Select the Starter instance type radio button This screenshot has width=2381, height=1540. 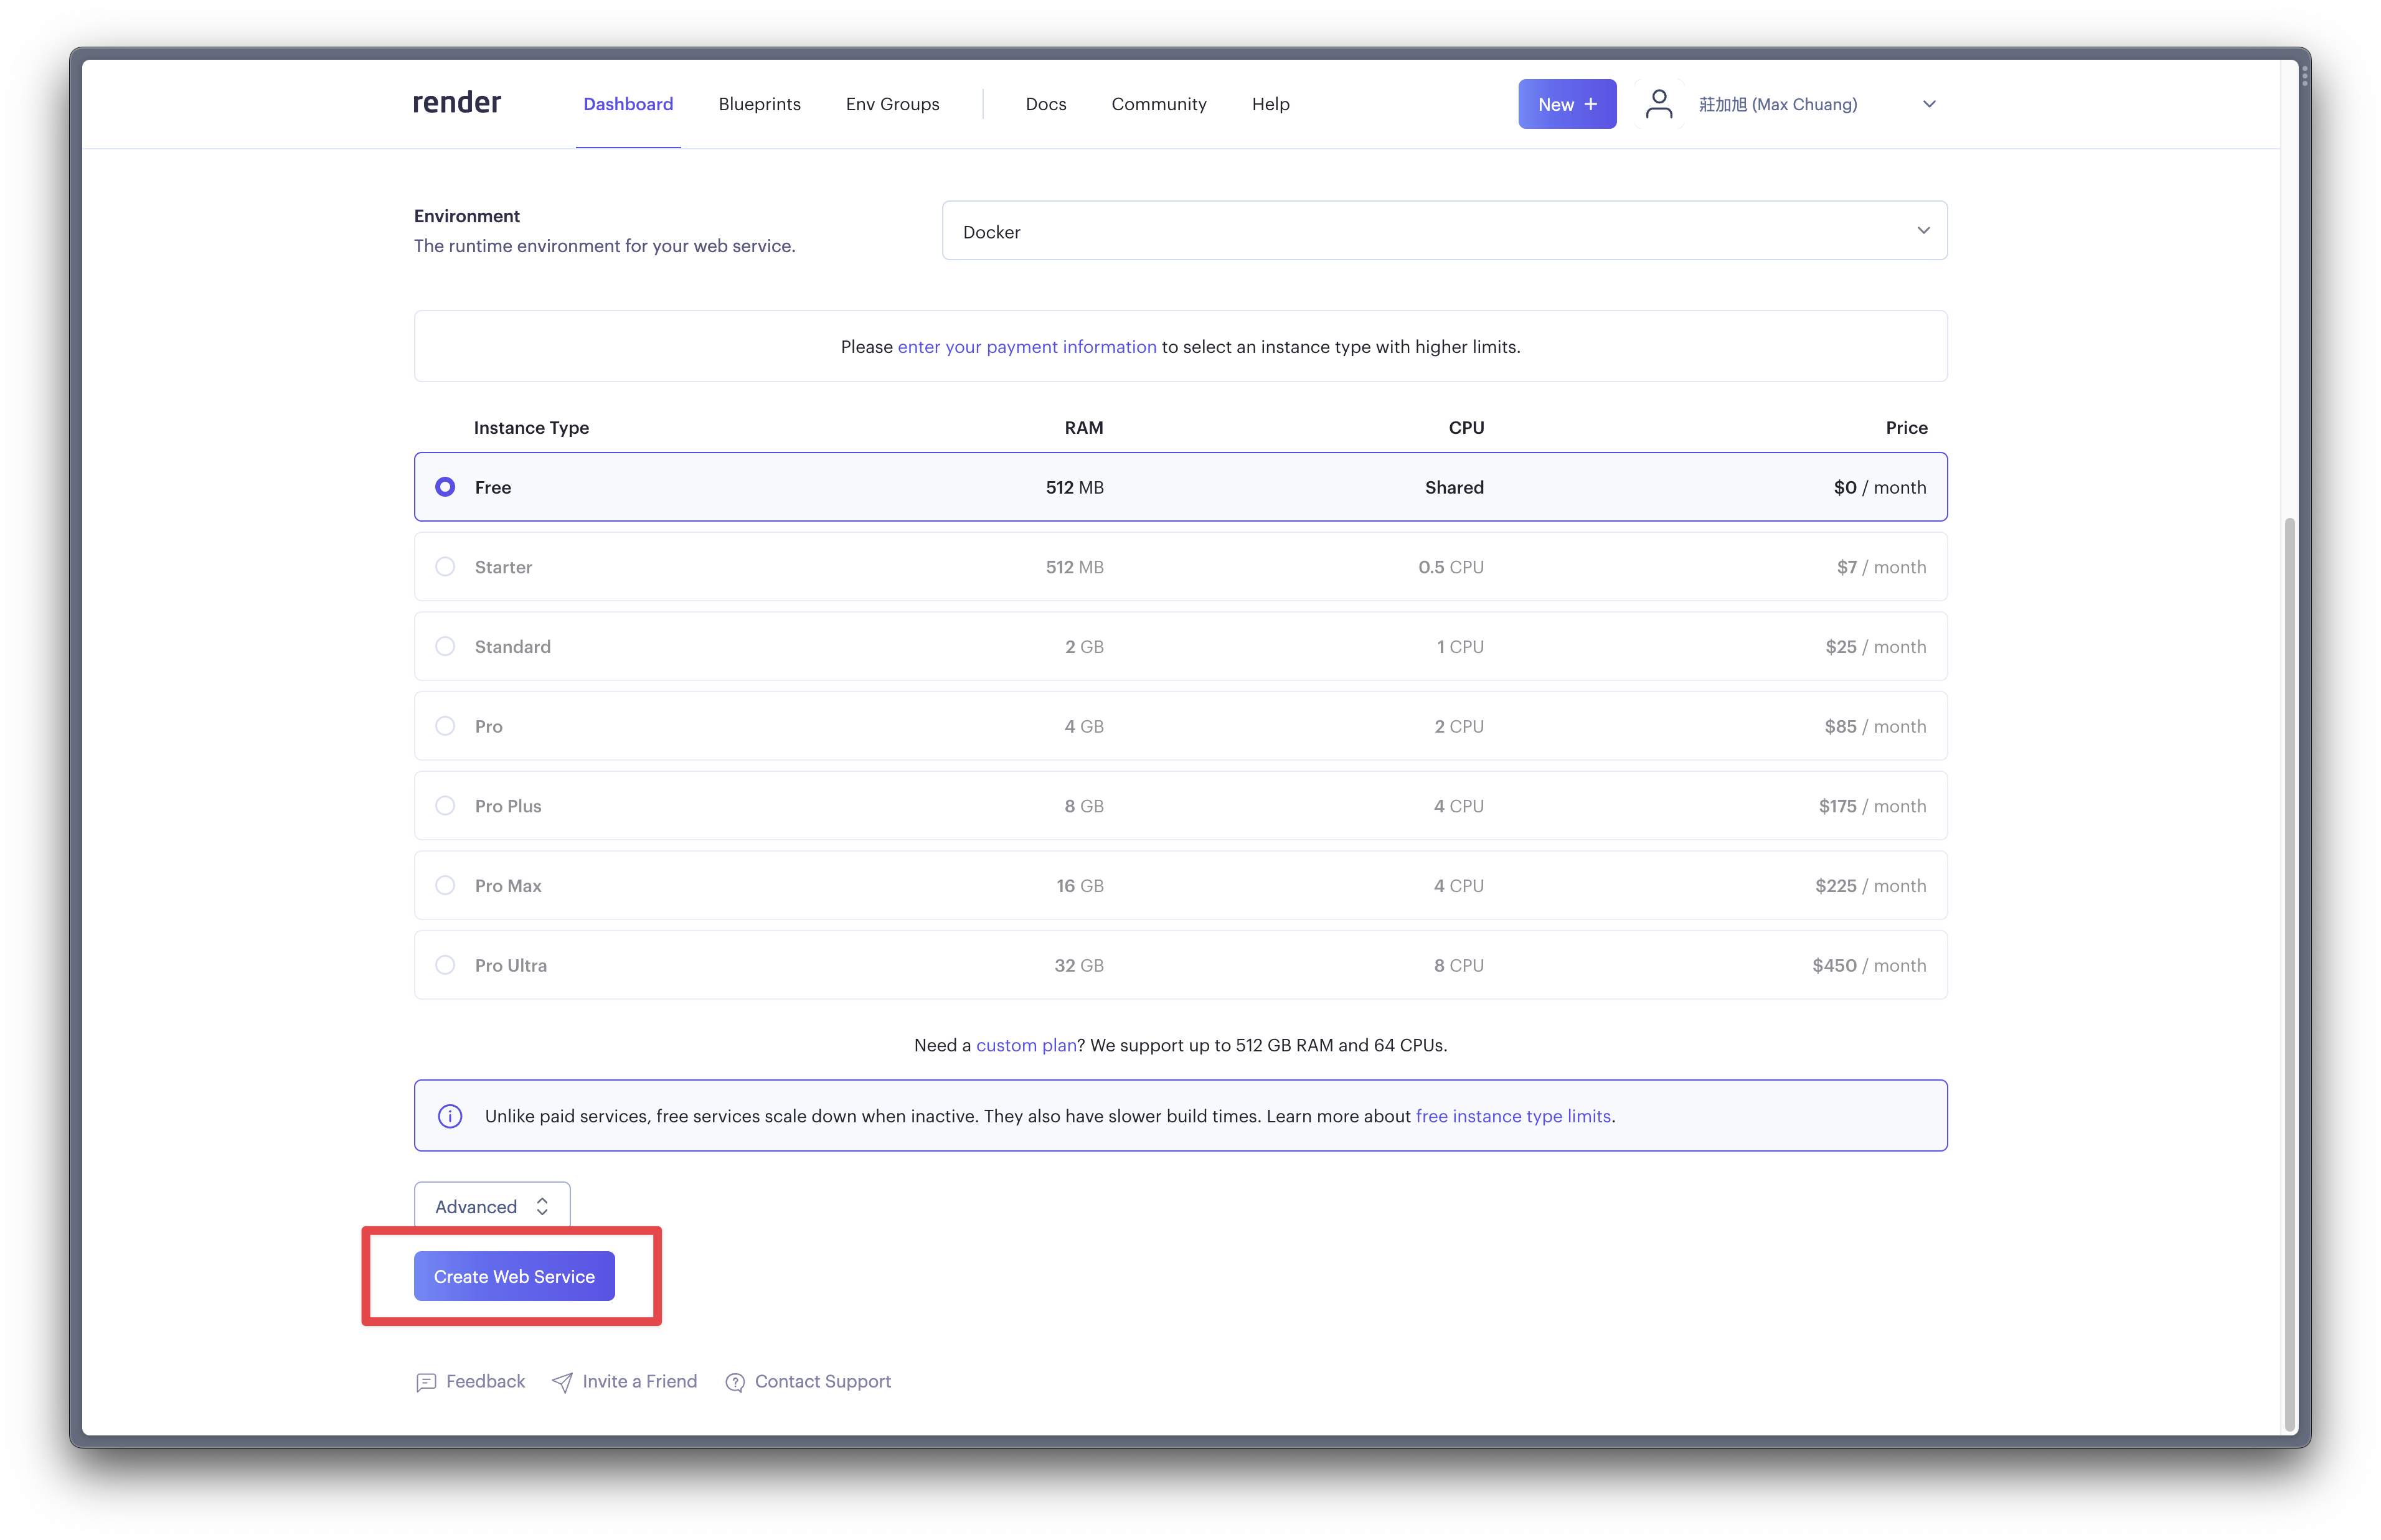point(445,567)
